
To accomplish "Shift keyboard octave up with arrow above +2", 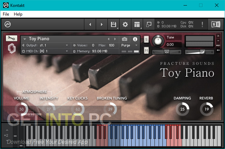I will pos(7,130).
